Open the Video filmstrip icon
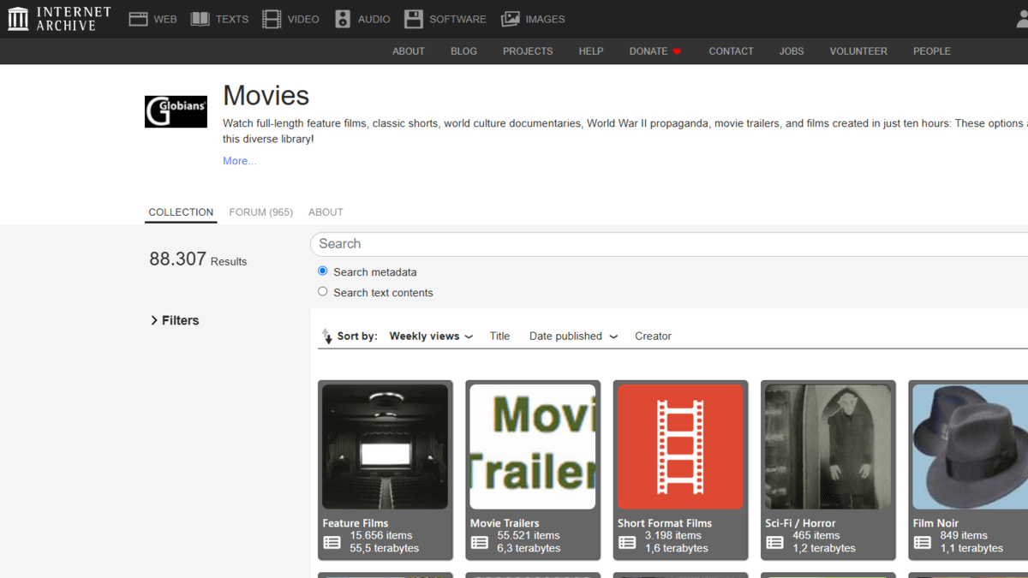This screenshot has height=578, width=1028. point(272,19)
